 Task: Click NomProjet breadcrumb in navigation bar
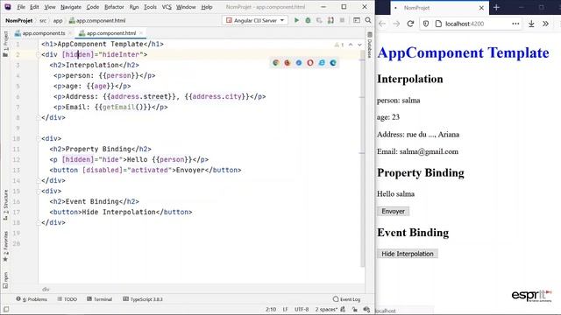[x=19, y=21]
